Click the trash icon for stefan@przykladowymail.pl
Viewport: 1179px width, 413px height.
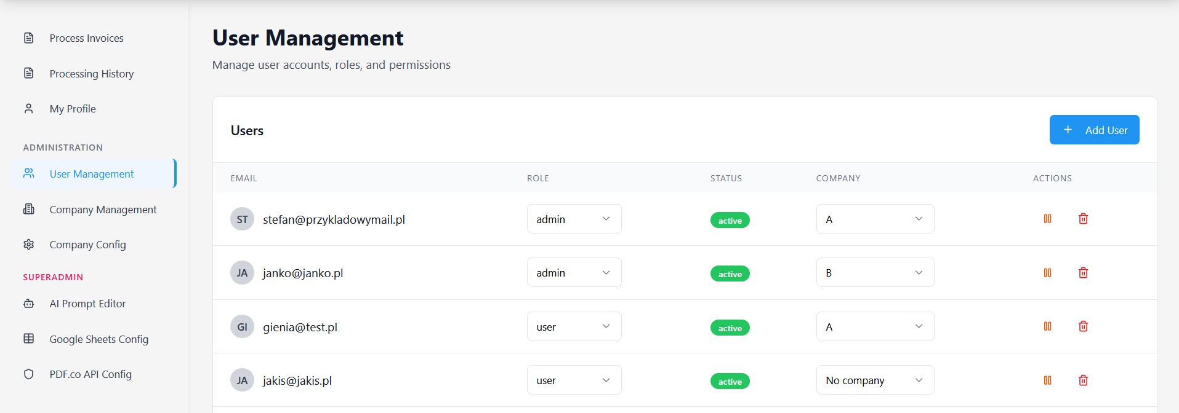pyautogui.click(x=1083, y=219)
